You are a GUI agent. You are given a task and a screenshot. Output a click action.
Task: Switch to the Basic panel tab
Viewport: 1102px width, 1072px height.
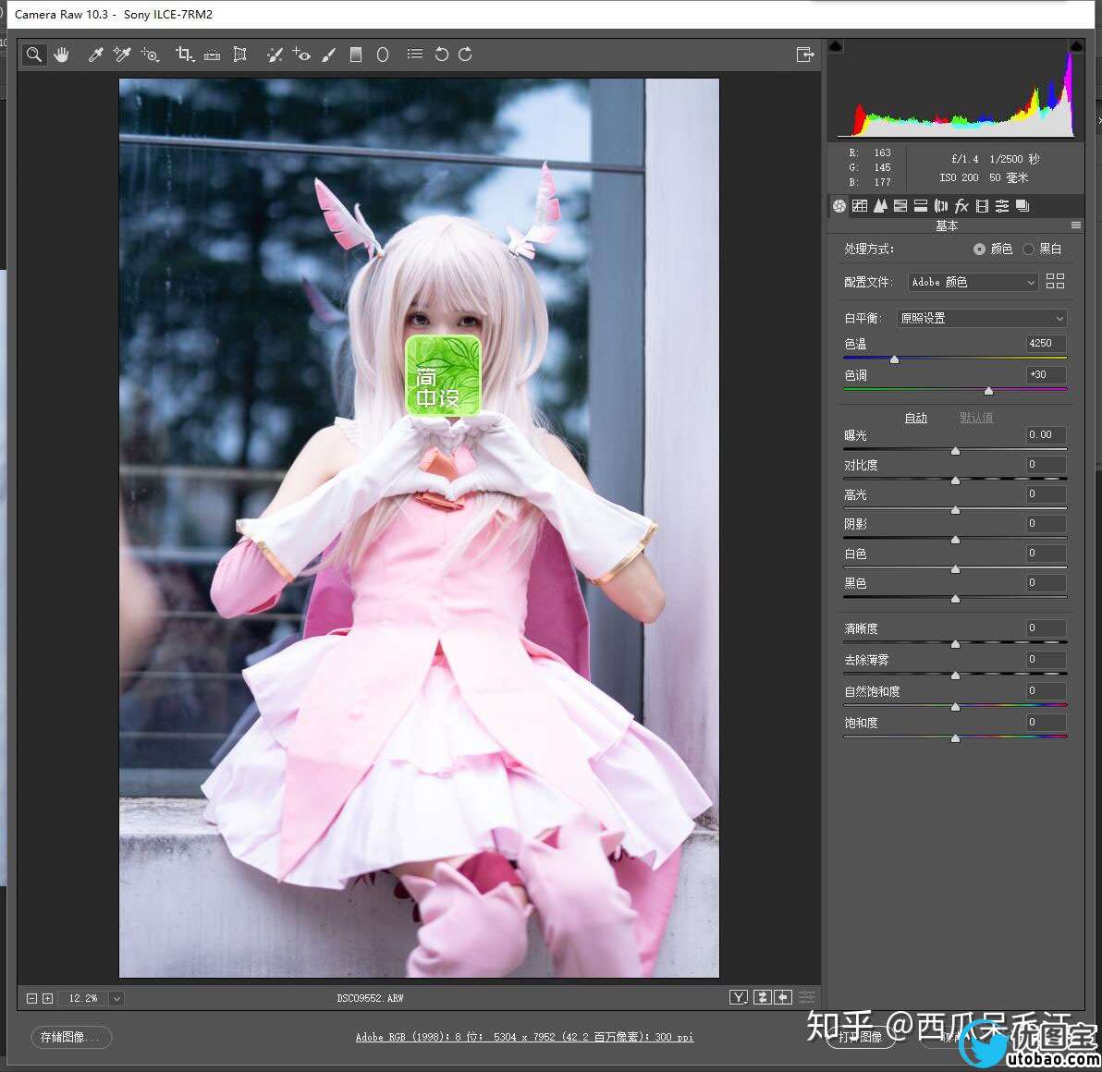[x=839, y=206]
